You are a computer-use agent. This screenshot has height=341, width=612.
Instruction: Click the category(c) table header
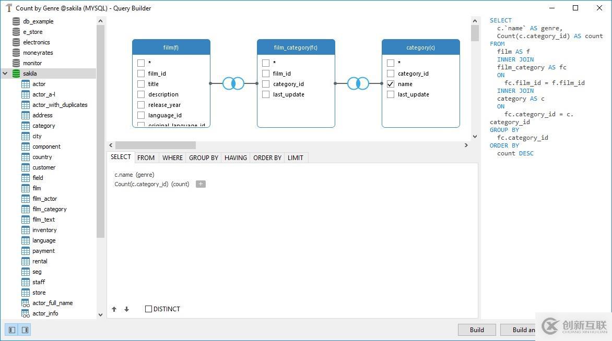click(421, 47)
